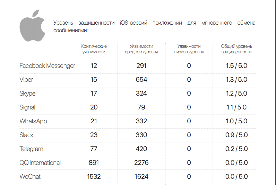Select the Telegram row label
276x185 pixels.
(x=31, y=149)
